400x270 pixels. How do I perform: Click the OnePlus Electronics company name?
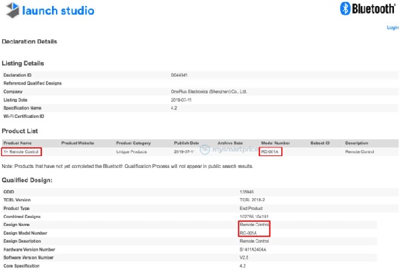(x=209, y=91)
